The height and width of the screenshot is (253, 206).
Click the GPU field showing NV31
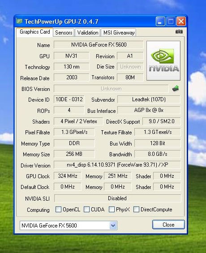(71, 56)
